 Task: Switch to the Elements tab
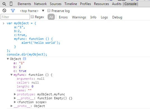pos(24,4)
